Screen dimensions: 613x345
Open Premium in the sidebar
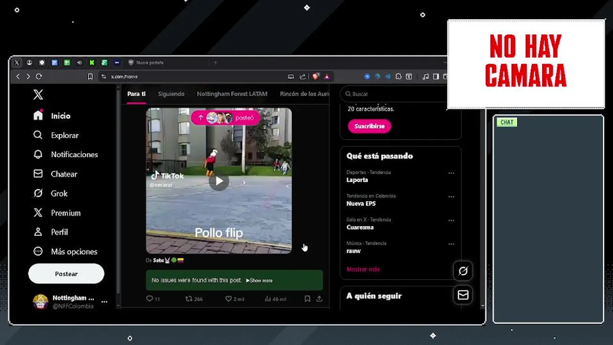57,213
